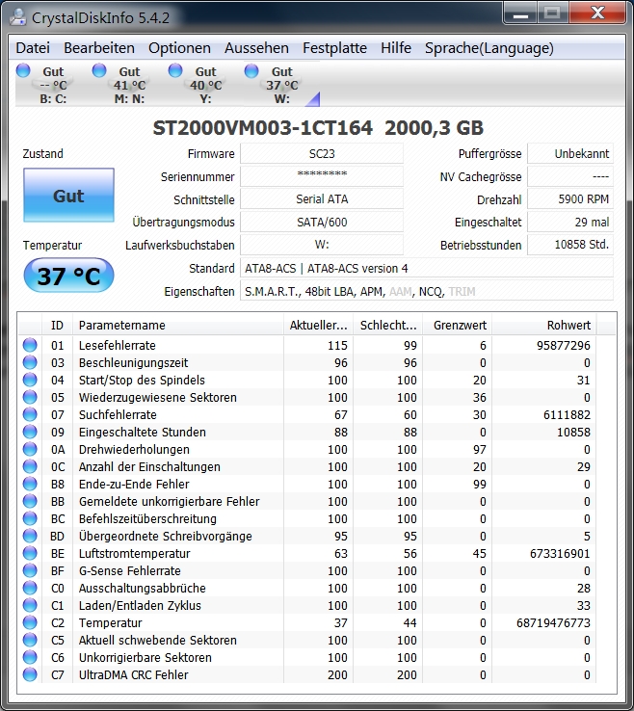Click the Eigenschaften features field
The height and width of the screenshot is (711, 634).
(426, 291)
